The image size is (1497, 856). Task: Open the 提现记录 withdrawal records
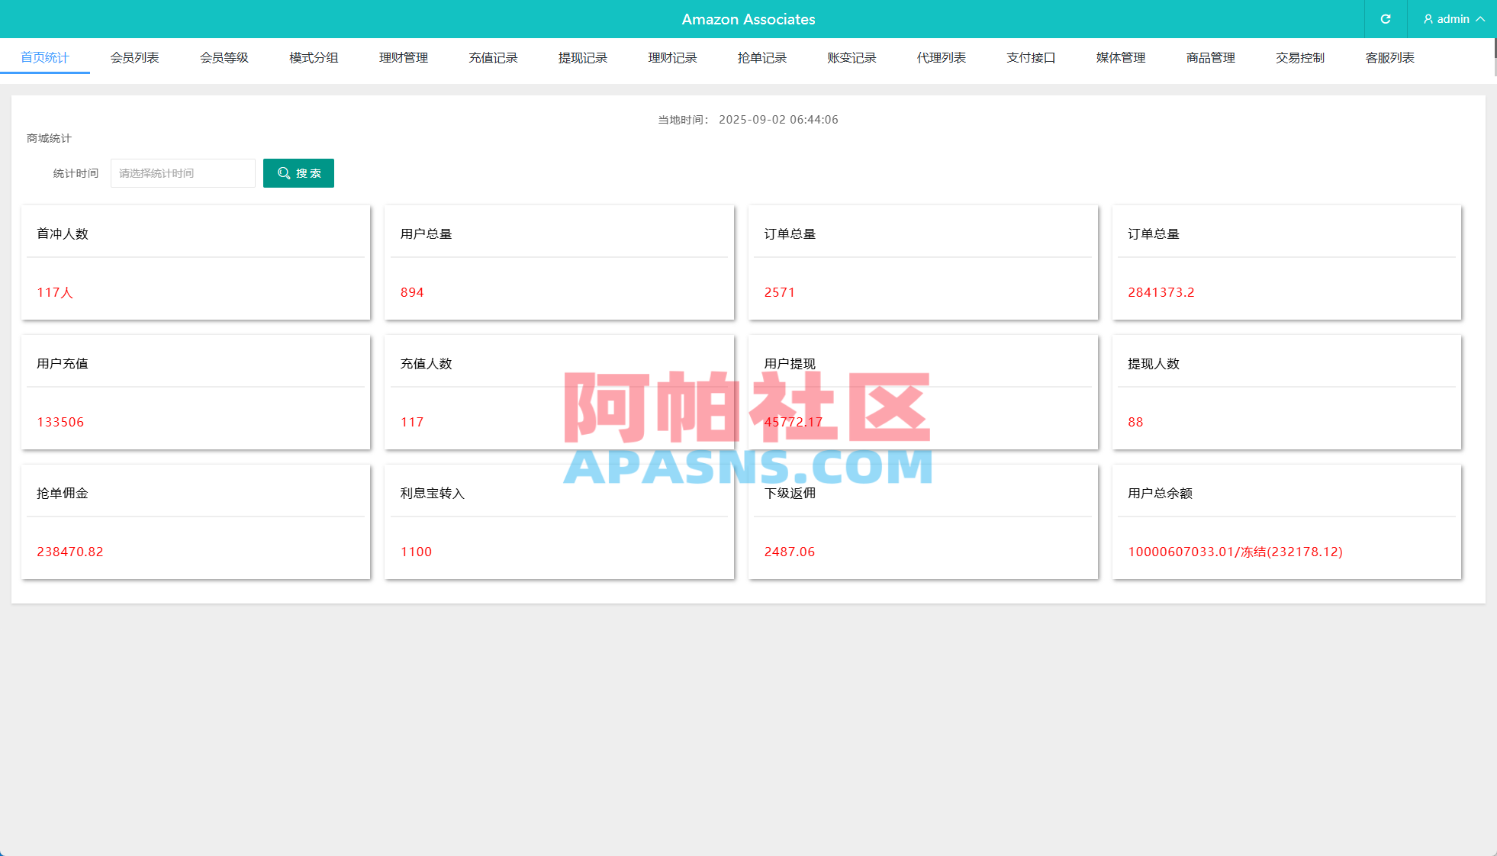(583, 57)
